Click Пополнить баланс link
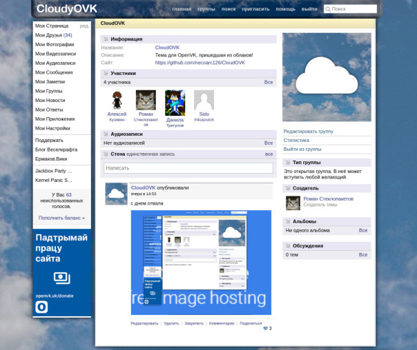Image resolution: width=417 pixels, height=350 pixels. pyautogui.click(x=61, y=218)
